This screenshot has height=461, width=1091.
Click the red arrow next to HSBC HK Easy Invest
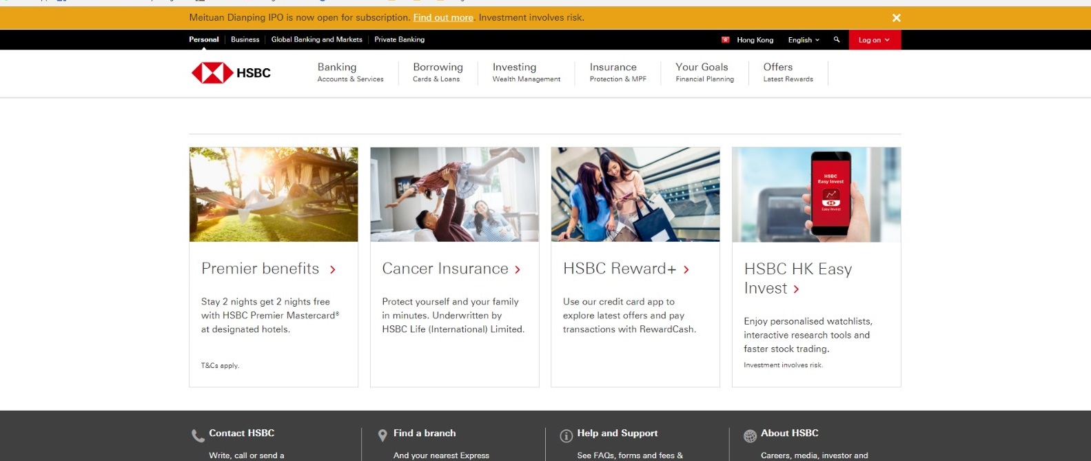click(x=796, y=289)
